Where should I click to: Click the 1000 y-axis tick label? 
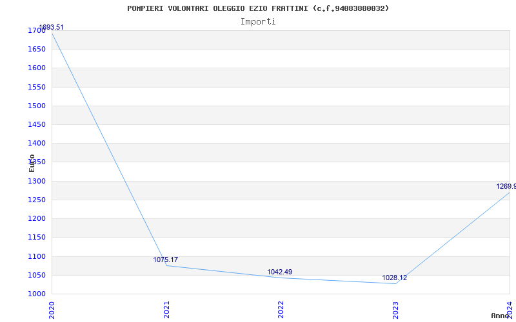[37, 294]
